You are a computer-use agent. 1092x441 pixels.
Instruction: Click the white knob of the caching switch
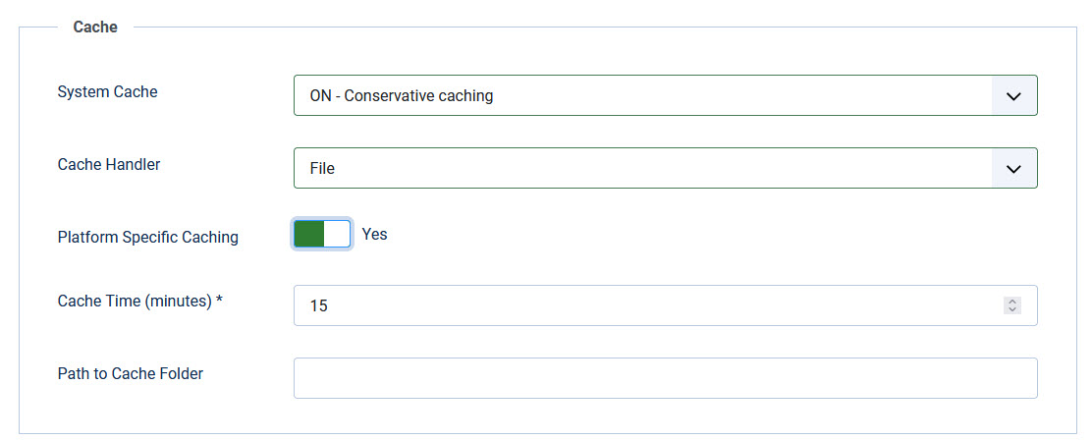click(337, 234)
